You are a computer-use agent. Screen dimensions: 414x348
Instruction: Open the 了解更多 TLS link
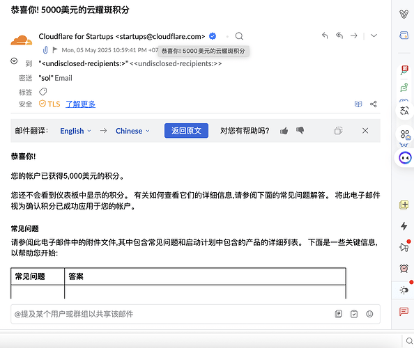pos(81,104)
